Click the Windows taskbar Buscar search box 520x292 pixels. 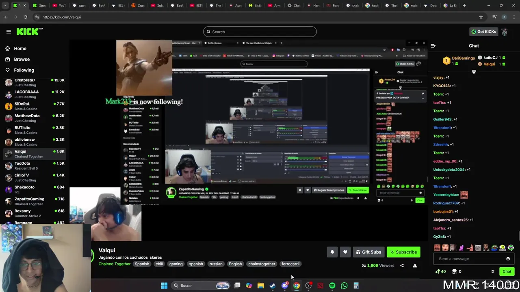201,286
